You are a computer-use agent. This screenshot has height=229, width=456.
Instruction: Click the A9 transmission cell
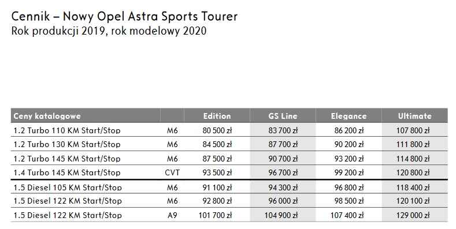coord(172,215)
